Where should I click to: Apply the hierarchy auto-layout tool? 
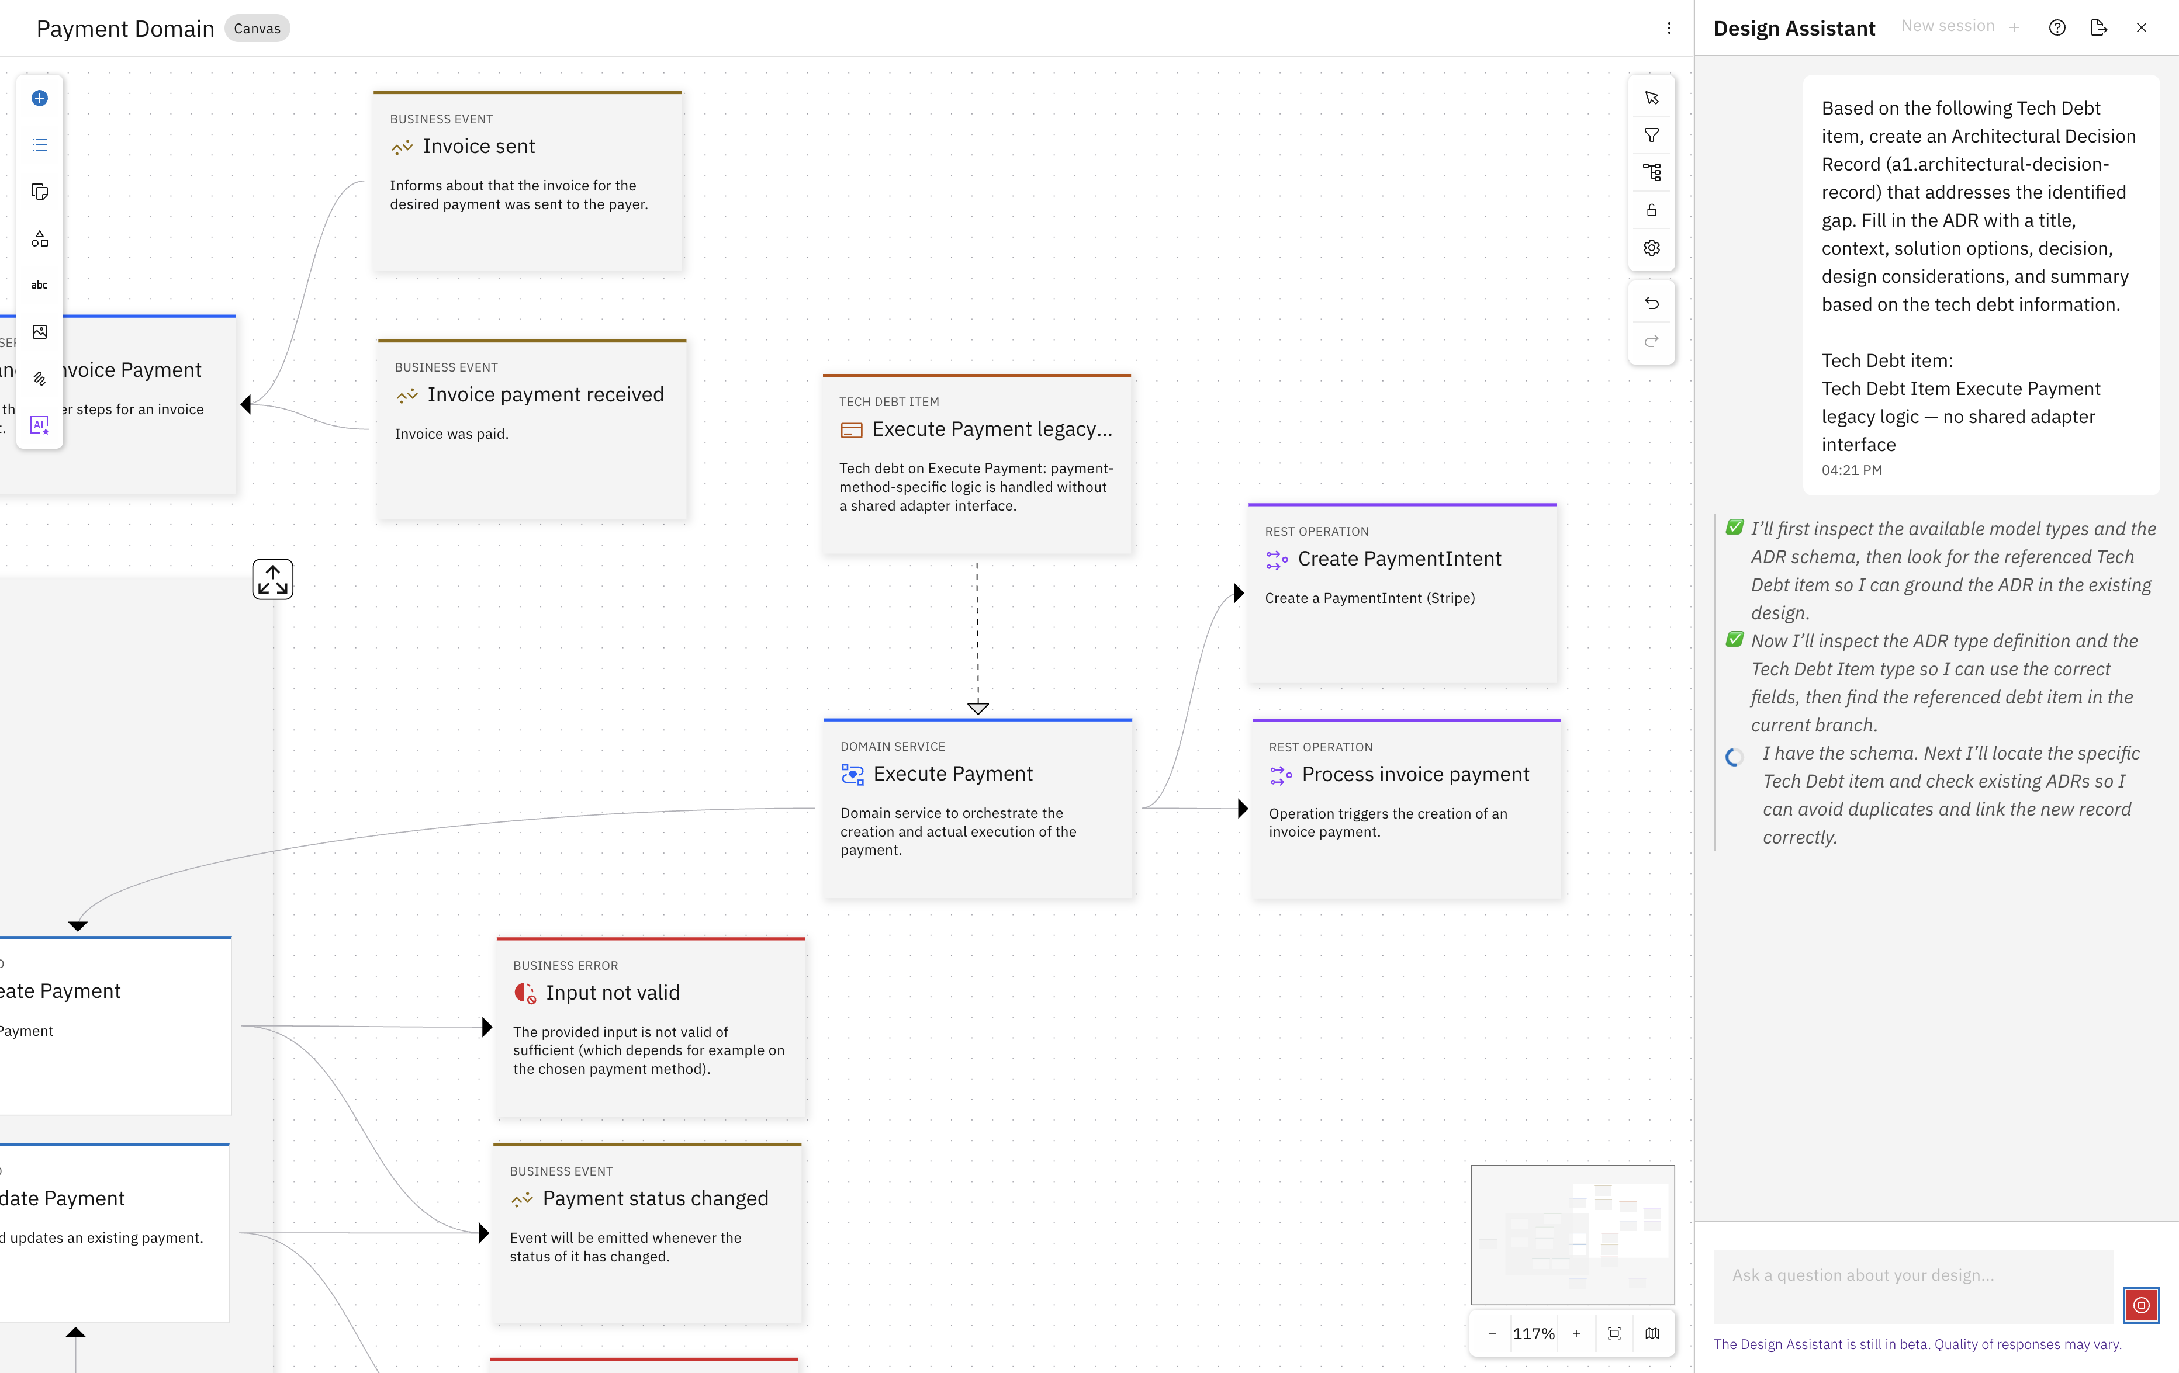[x=1651, y=172]
